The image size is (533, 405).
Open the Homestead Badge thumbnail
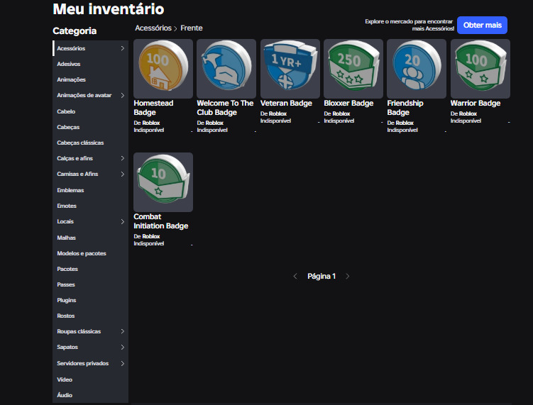(x=163, y=69)
